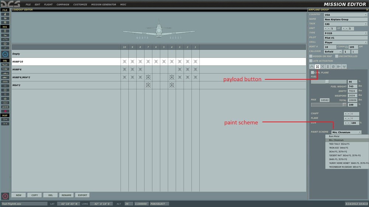Viewport: 369px width, 207px height.
Task: Open the FLIGHT menu
Action: 48,4
